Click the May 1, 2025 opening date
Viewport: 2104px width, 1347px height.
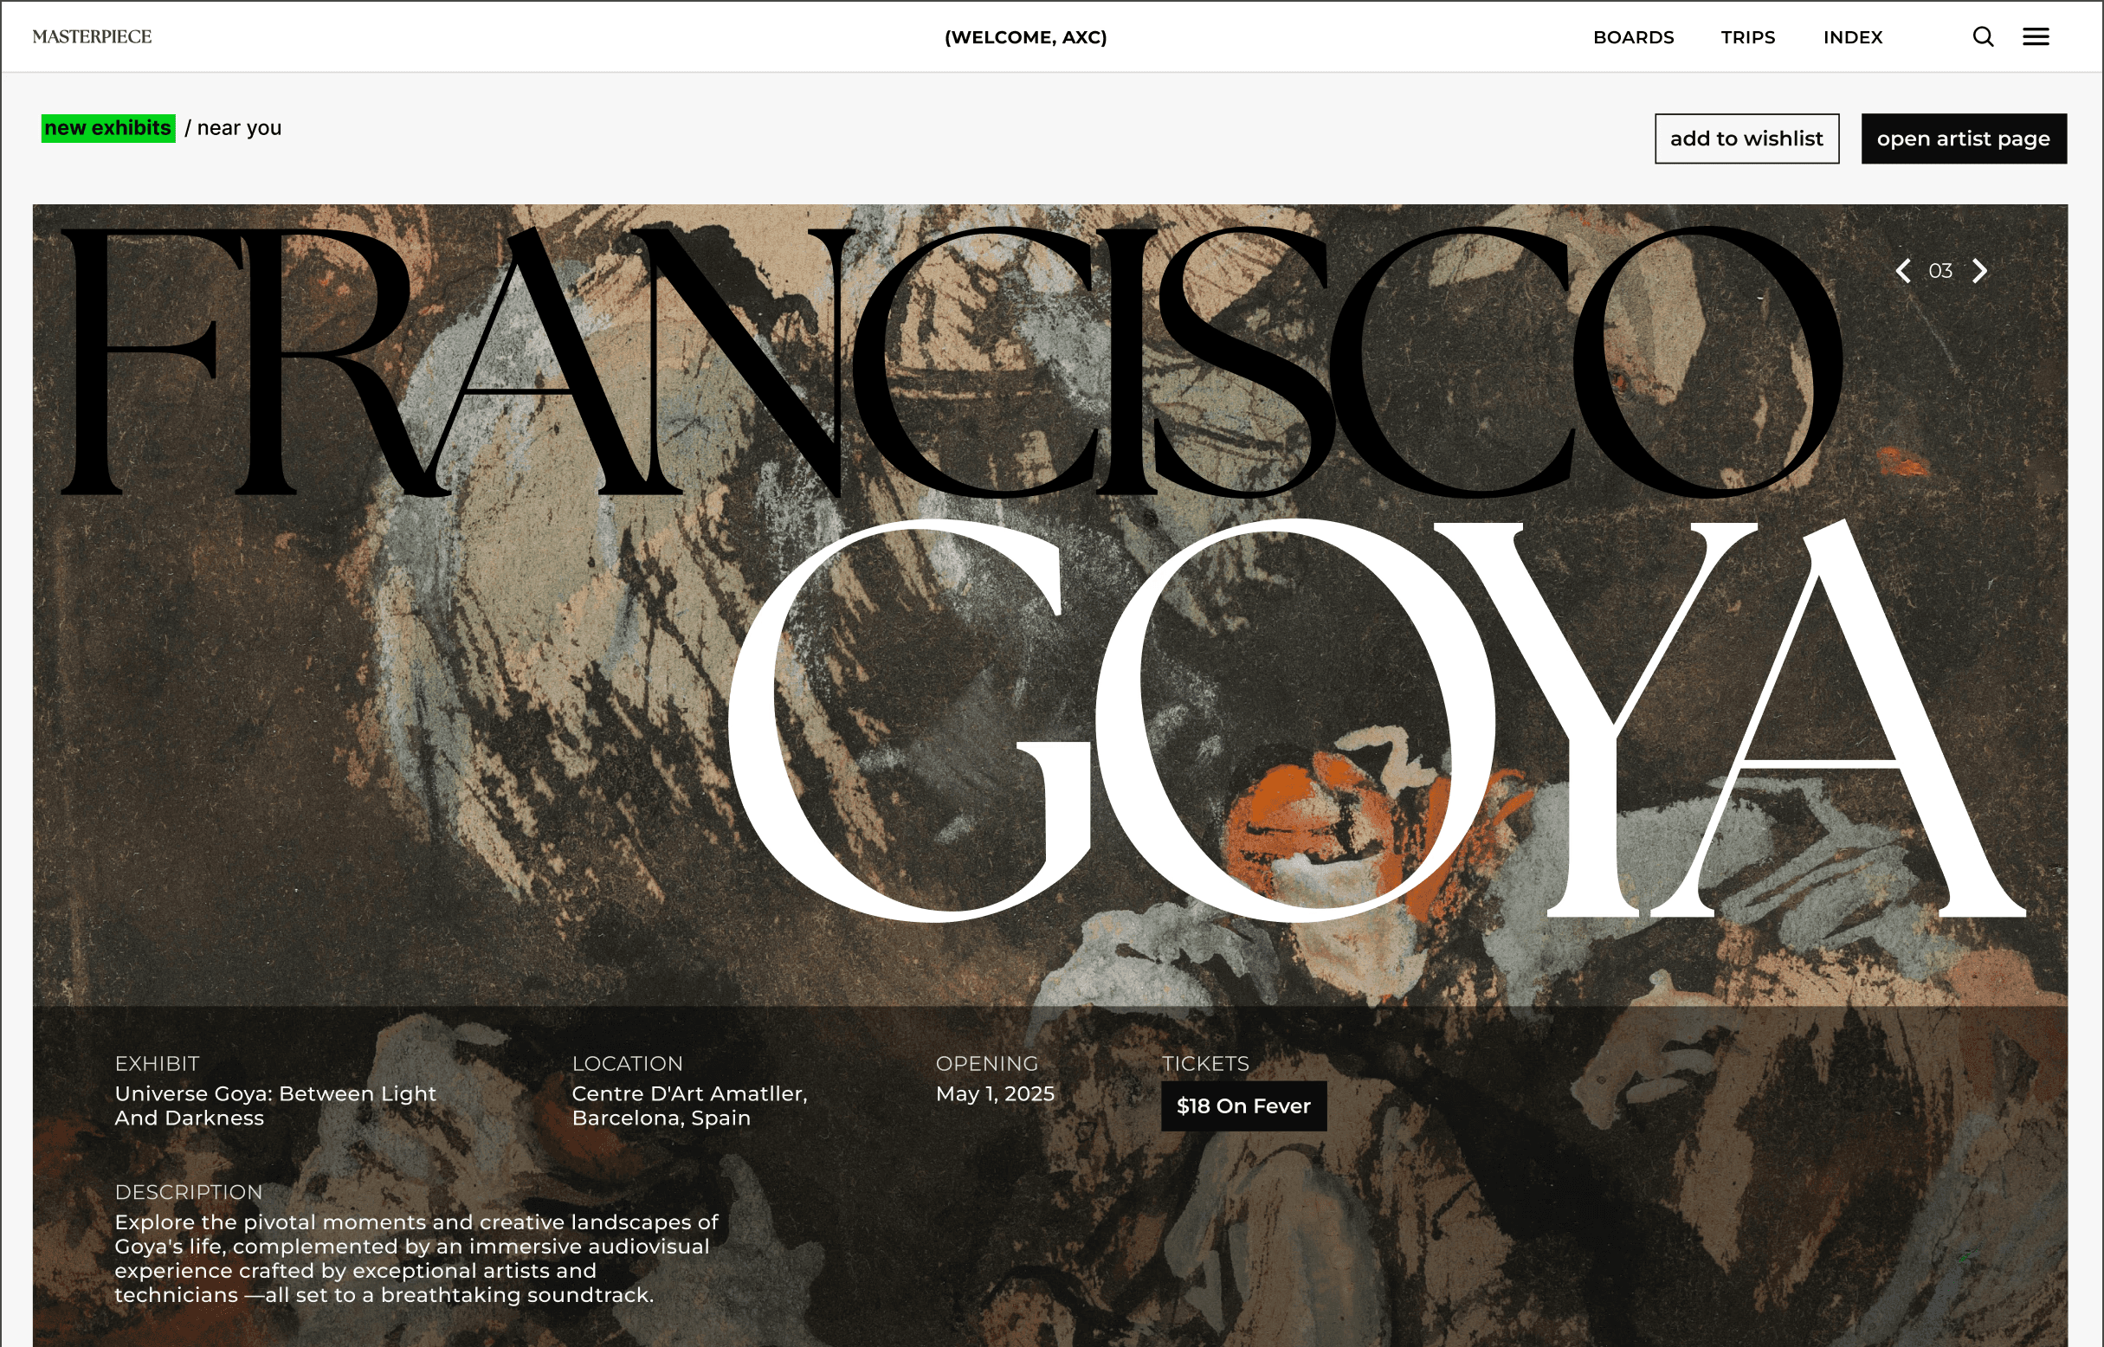(995, 1094)
